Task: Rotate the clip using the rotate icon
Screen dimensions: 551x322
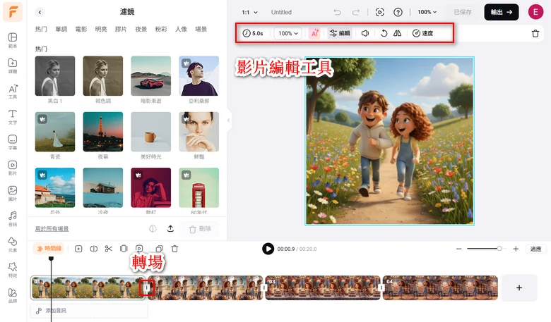Action: [384, 33]
